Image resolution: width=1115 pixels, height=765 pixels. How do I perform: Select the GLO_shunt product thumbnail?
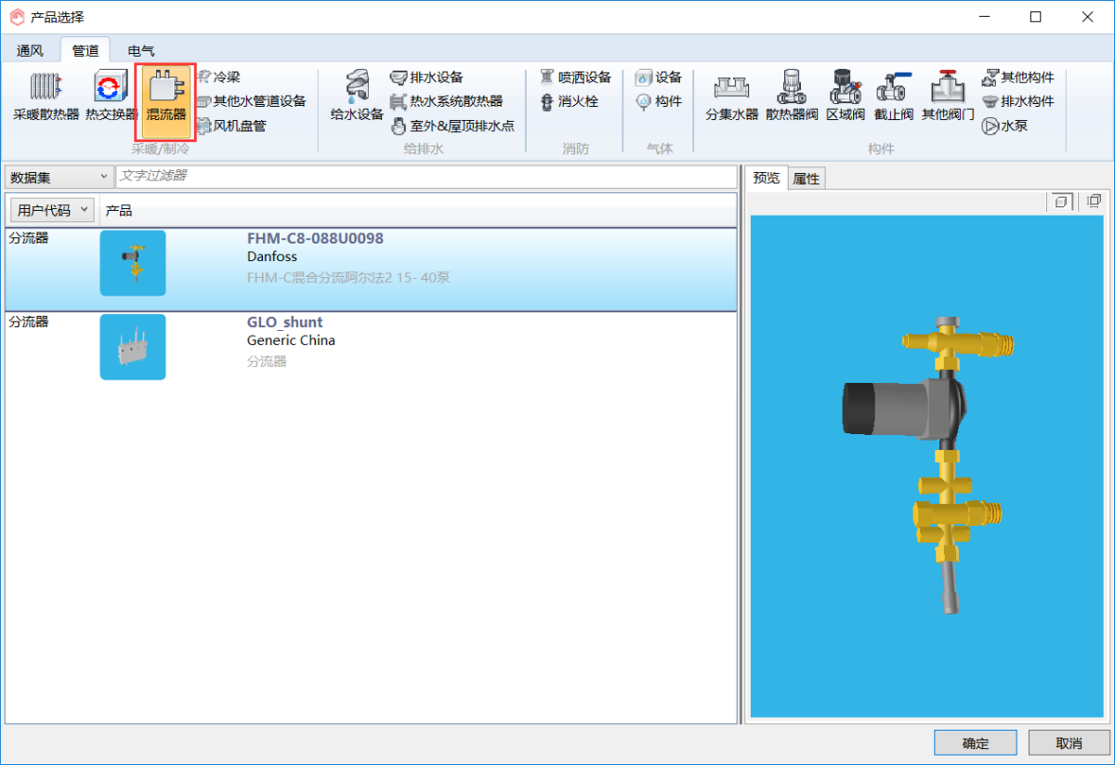coord(133,347)
